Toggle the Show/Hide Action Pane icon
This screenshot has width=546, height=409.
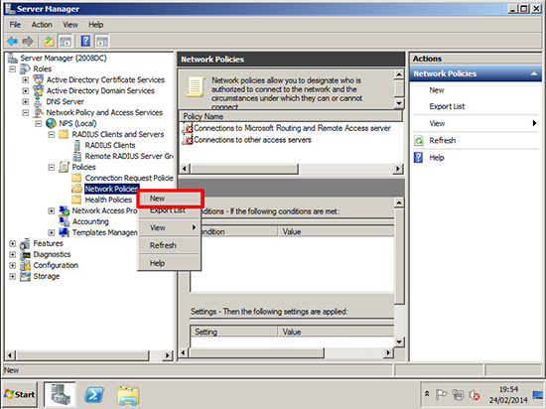click(102, 41)
